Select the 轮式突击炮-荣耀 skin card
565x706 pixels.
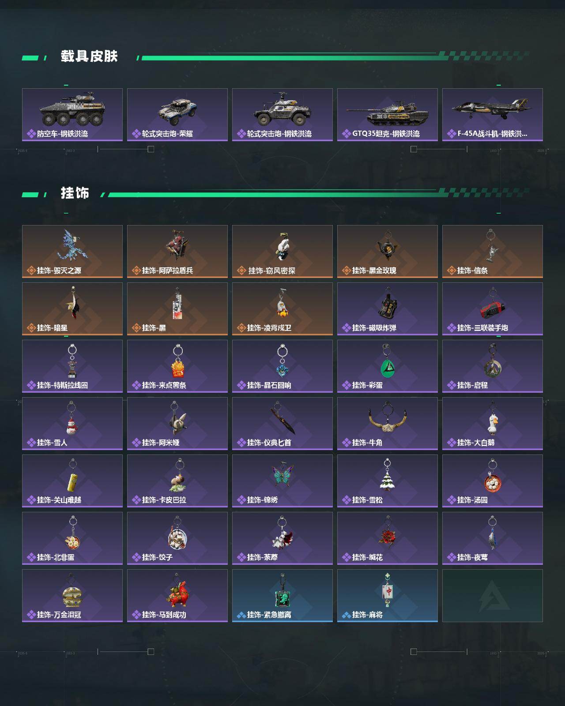pos(177,115)
